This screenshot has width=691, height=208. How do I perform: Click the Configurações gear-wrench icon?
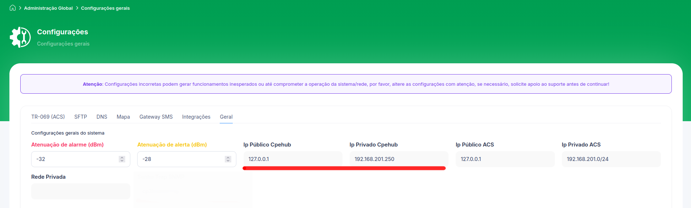tap(20, 37)
